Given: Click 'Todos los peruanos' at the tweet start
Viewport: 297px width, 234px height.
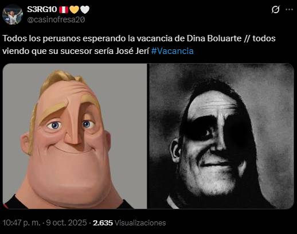Looking at the screenshot, I should pyautogui.click(x=41, y=38).
